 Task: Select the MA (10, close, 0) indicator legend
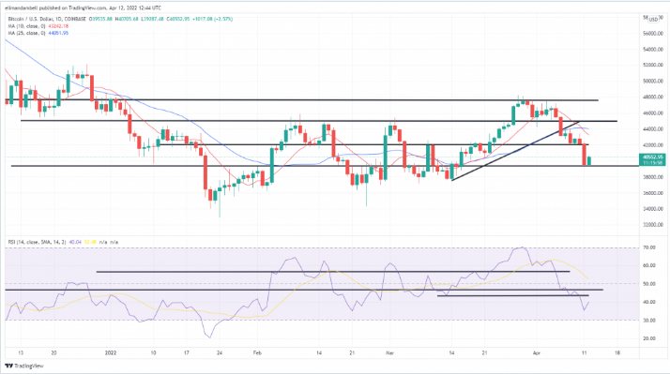click(x=26, y=26)
